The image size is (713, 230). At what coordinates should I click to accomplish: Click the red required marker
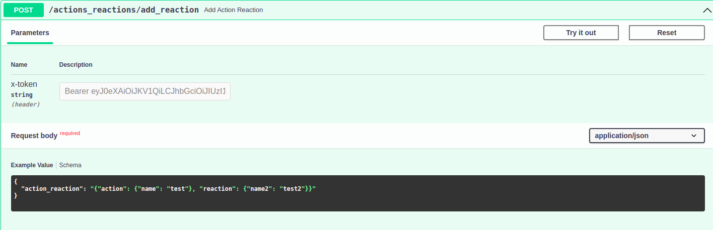pyautogui.click(x=70, y=133)
